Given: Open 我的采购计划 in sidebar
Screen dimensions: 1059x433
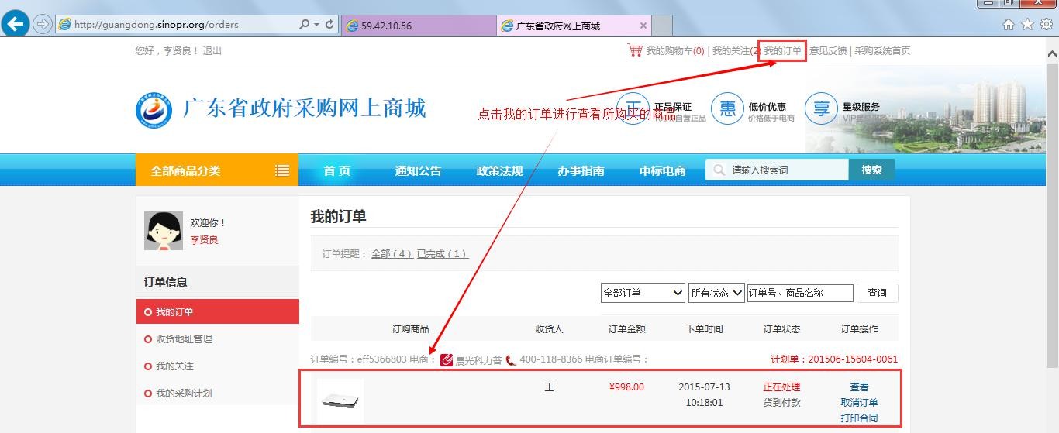Looking at the screenshot, I should (184, 393).
